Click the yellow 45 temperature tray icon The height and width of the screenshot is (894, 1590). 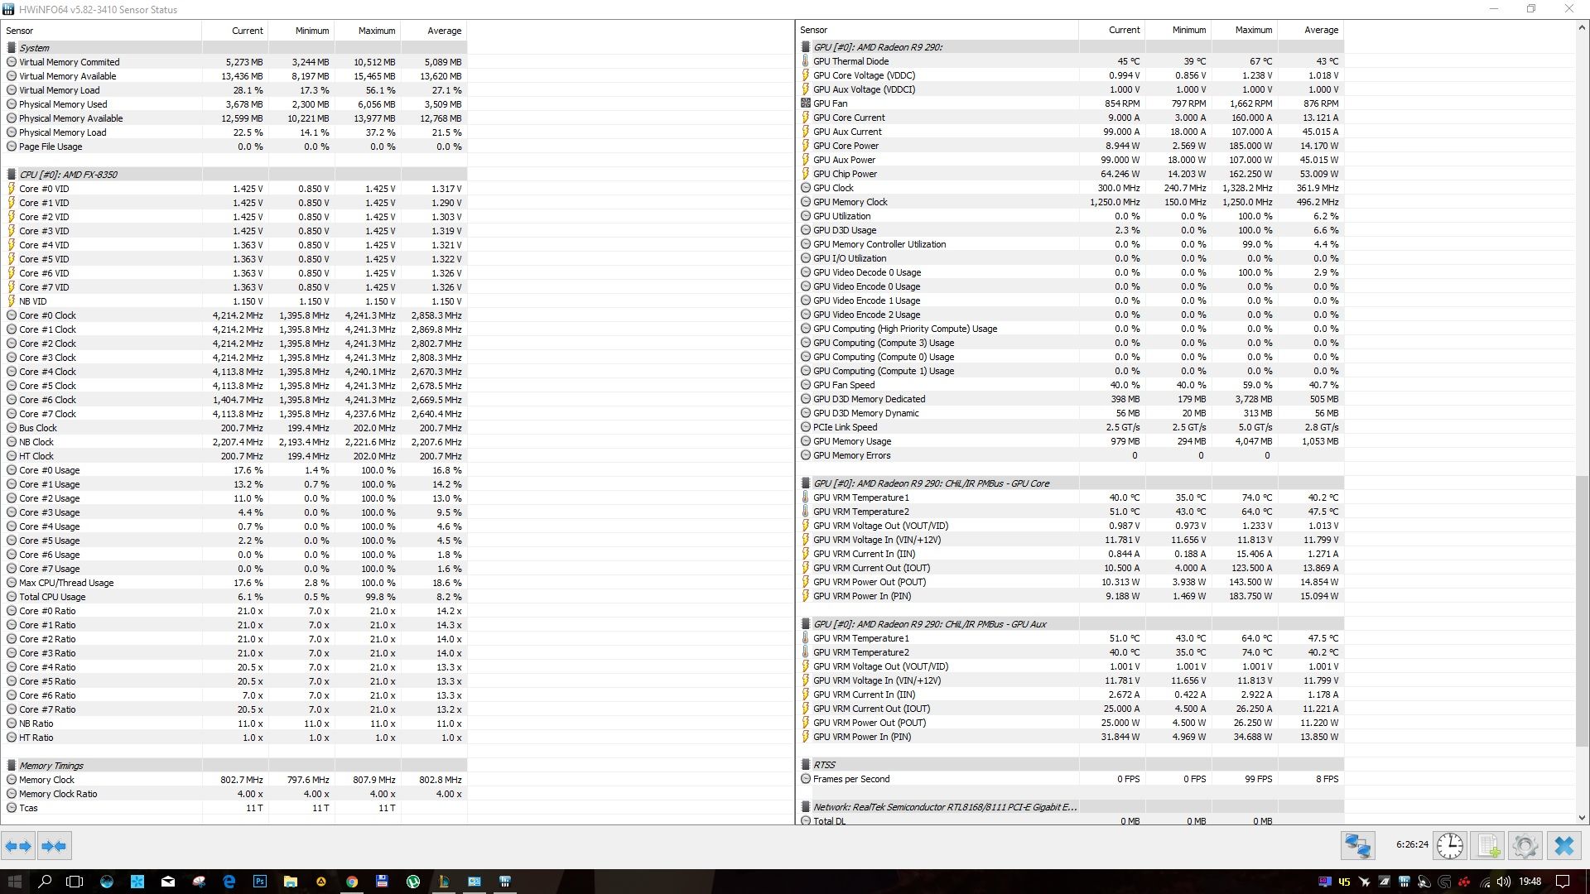[x=1344, y=882]
